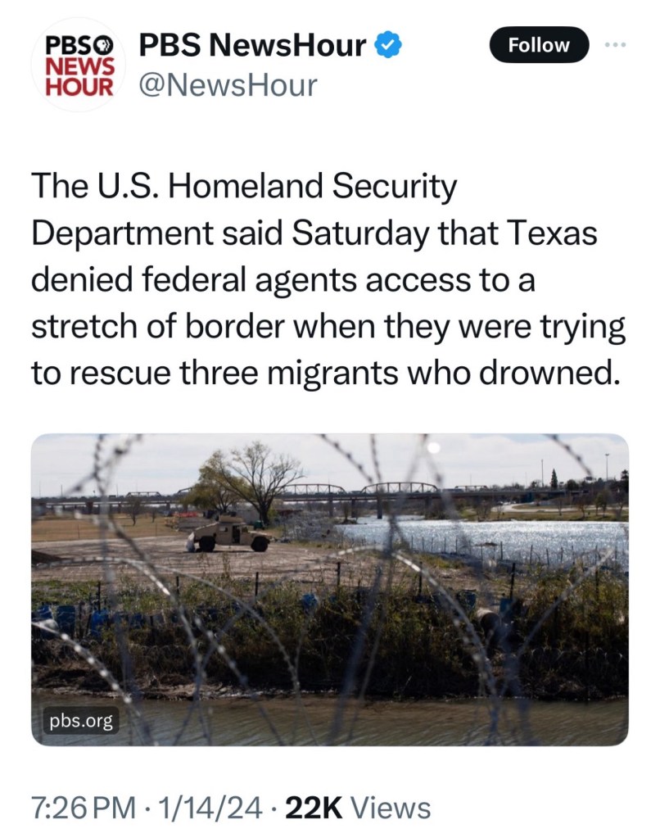
Task: View the 22K Views count
Action: click(x=358, y=808)
